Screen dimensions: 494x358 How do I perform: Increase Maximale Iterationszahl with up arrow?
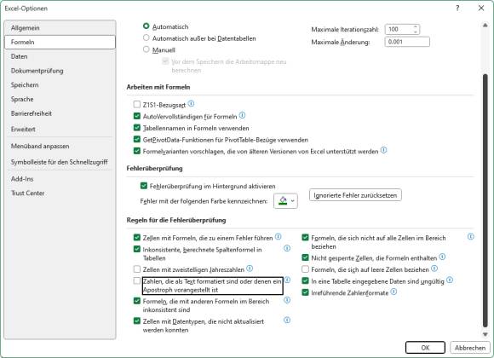pyautogui.click(x=416, y=26)
